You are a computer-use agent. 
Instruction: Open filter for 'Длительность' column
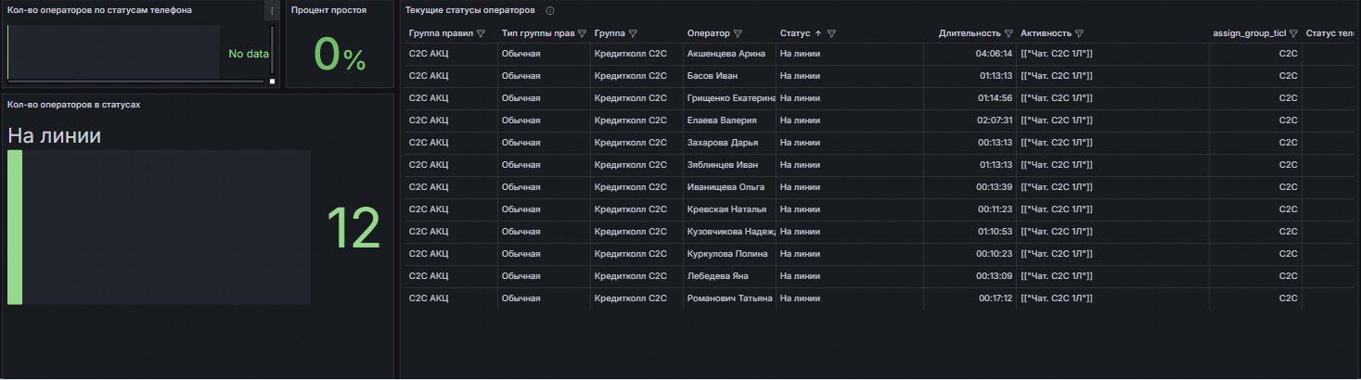1008,33
